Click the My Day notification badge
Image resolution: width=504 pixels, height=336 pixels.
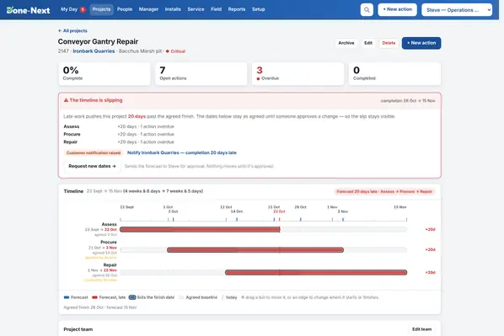click(x=83, y=9)
